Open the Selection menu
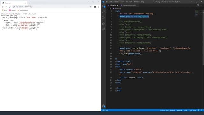 pos(117,2)
